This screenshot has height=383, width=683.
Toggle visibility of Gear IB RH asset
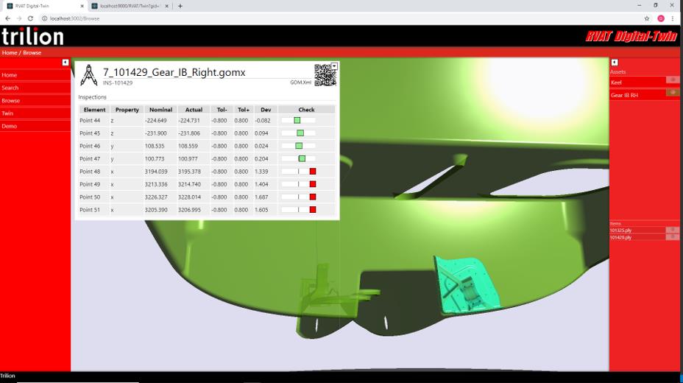point(673,92)
